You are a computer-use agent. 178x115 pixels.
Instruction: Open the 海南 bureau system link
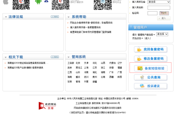[69, 77]
